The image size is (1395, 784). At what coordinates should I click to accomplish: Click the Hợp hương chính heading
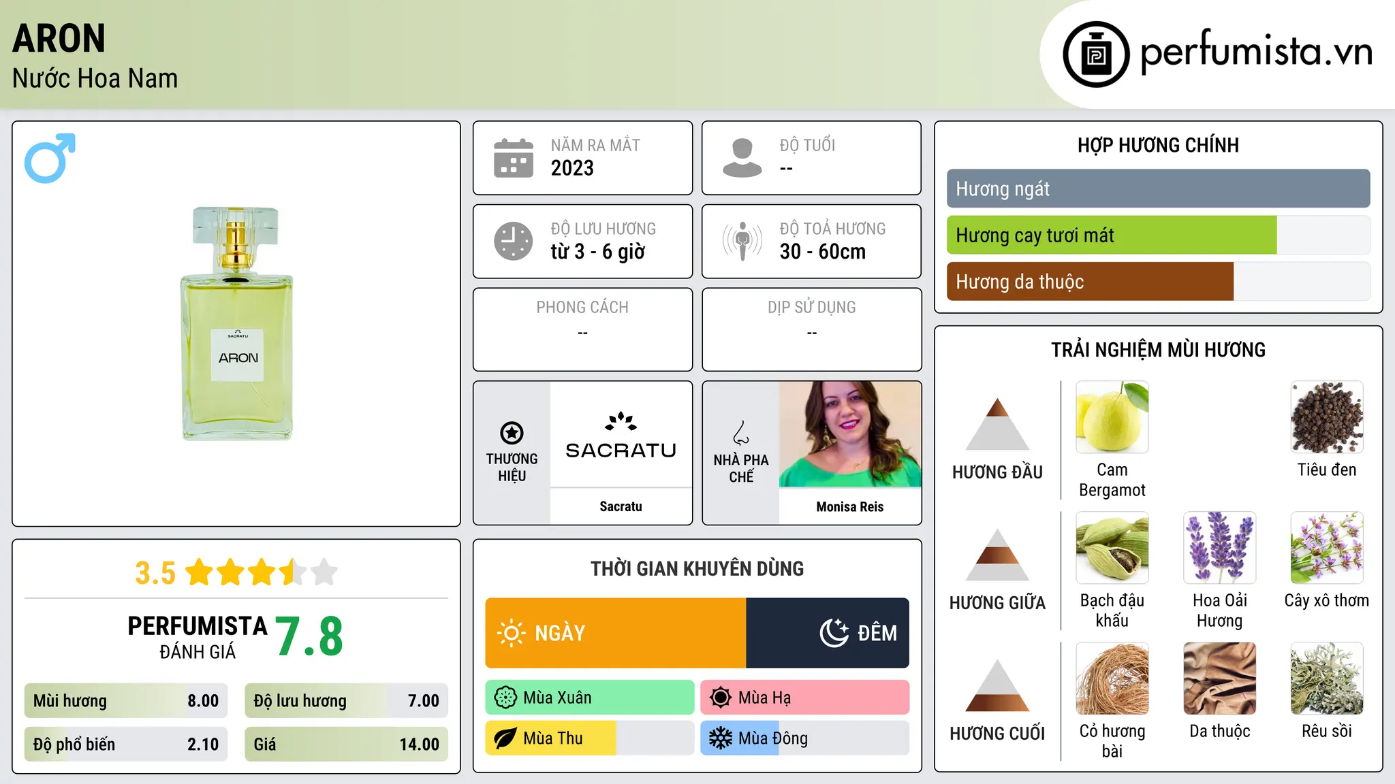(x=1158, y=145)
